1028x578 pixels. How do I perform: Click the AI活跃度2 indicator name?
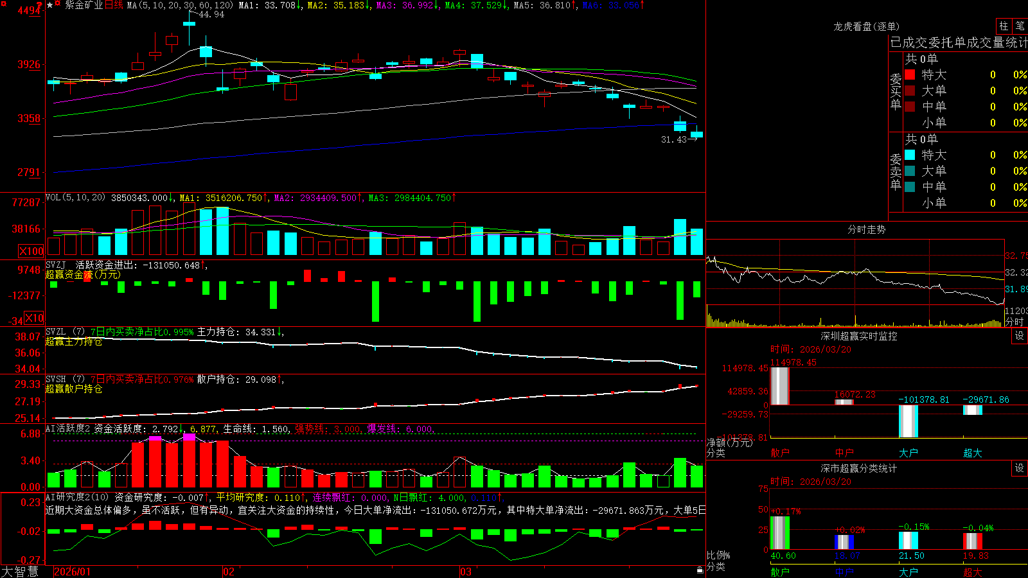click(67, 428)
